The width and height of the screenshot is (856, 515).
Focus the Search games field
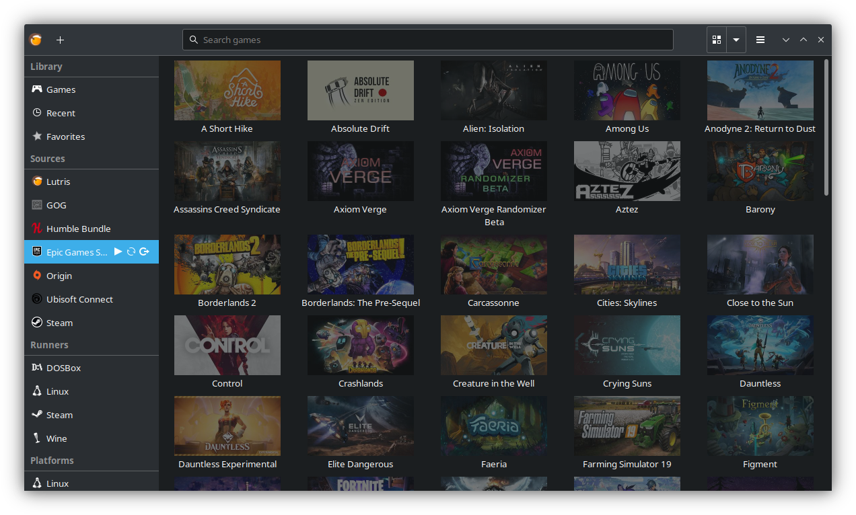(428, 40)
